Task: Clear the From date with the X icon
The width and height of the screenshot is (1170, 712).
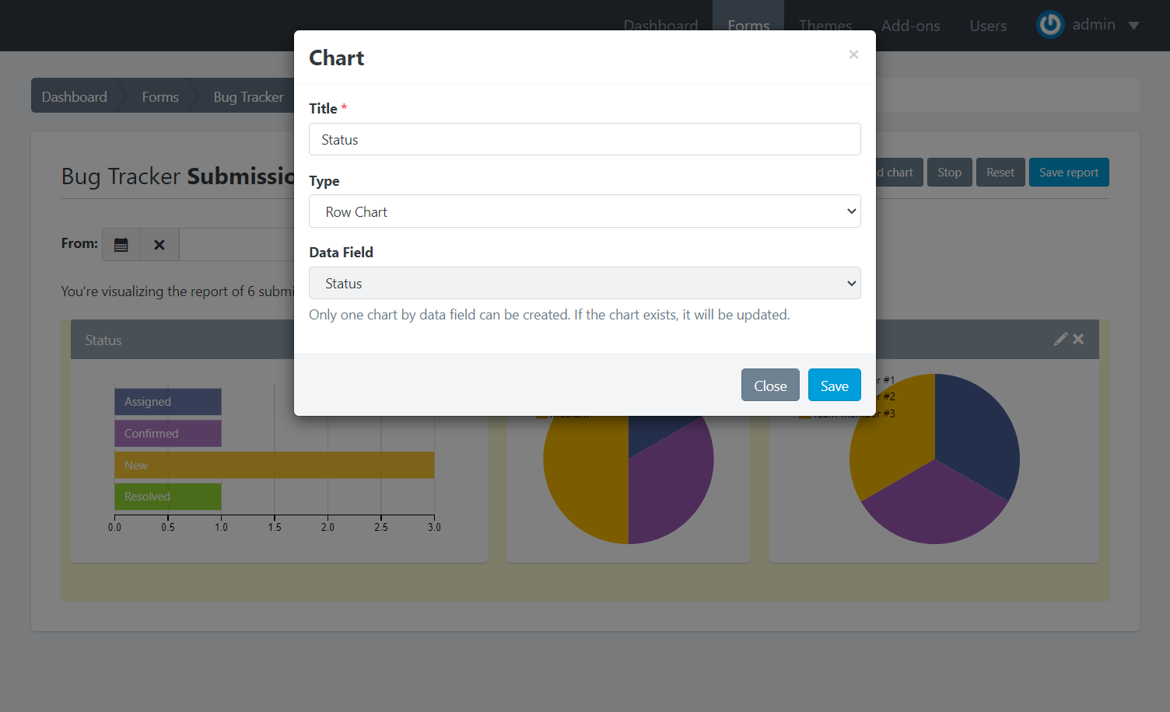Action: pos(159,244)
